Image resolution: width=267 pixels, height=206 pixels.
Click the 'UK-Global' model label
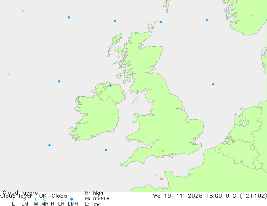54,196
